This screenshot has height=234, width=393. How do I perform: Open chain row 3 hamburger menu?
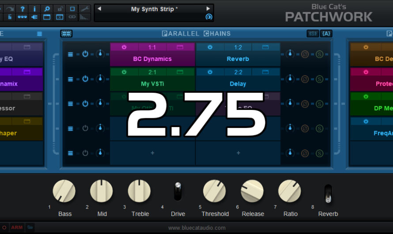click(x=70, y=104)
